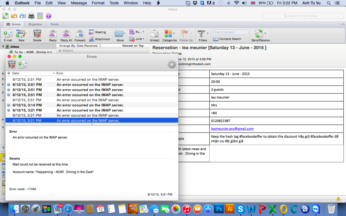Click the "Error code: -17492" text
Screen dimensions: 346x216
point(23,189)
